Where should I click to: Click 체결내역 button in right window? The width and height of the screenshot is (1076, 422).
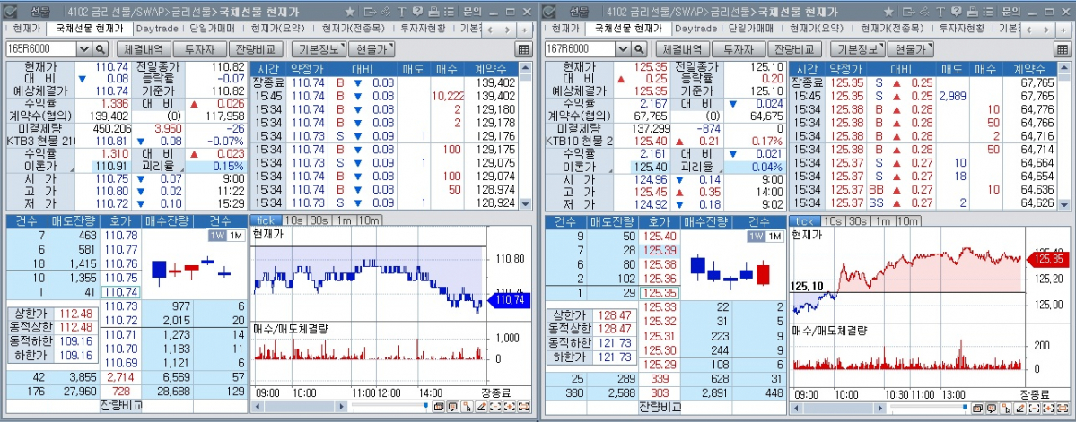pos(681,48)
